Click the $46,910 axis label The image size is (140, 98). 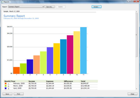point(10,27)
